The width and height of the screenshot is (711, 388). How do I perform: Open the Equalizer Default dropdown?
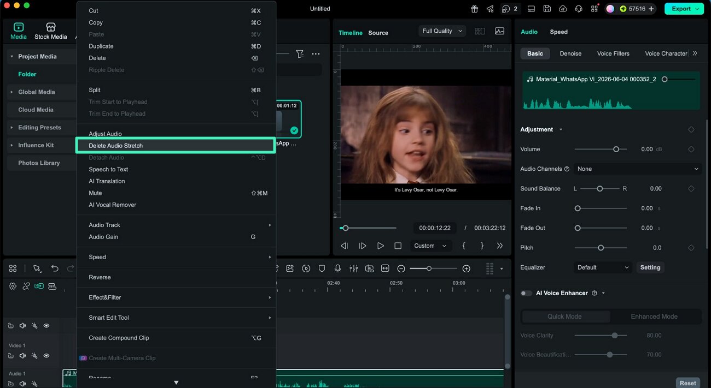603,267
